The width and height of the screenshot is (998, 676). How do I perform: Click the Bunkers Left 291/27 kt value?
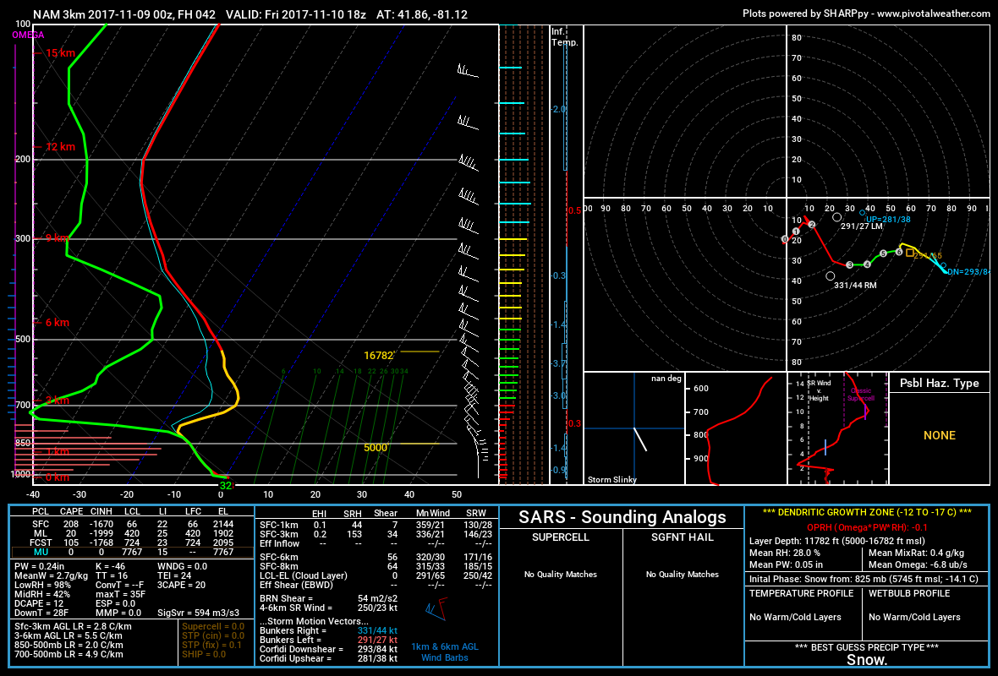[x=377, y=640]
